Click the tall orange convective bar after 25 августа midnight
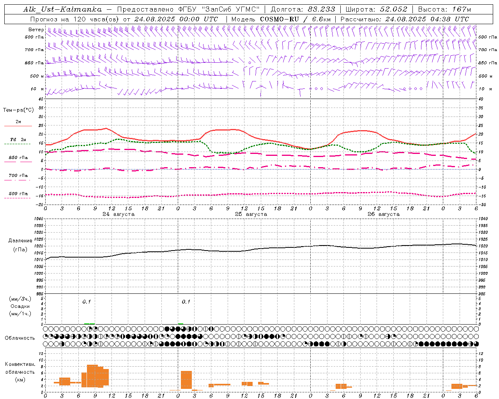 pyautogui.click(x=186, y=380)
